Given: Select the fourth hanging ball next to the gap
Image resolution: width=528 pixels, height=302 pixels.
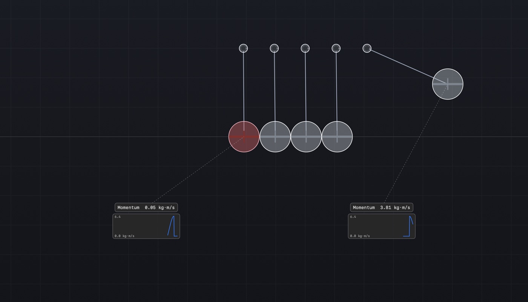Looking at the screenshot, I should click(337, 137).
